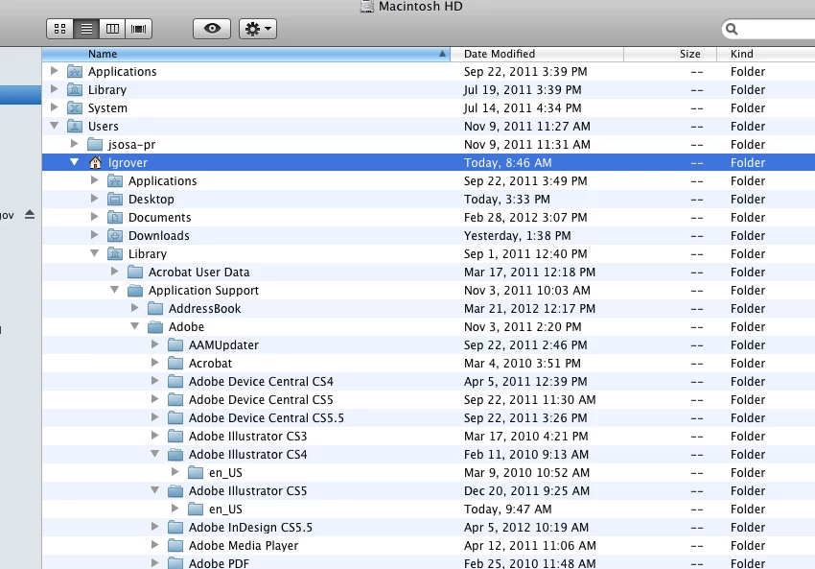Click the Adobe Media Player folder icon
Screen dimensions: 815x569
click(x=175, y=545)
